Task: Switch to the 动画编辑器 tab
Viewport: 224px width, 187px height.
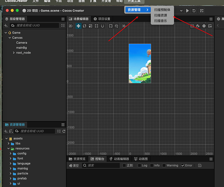Action: click(x=119, y=159)
